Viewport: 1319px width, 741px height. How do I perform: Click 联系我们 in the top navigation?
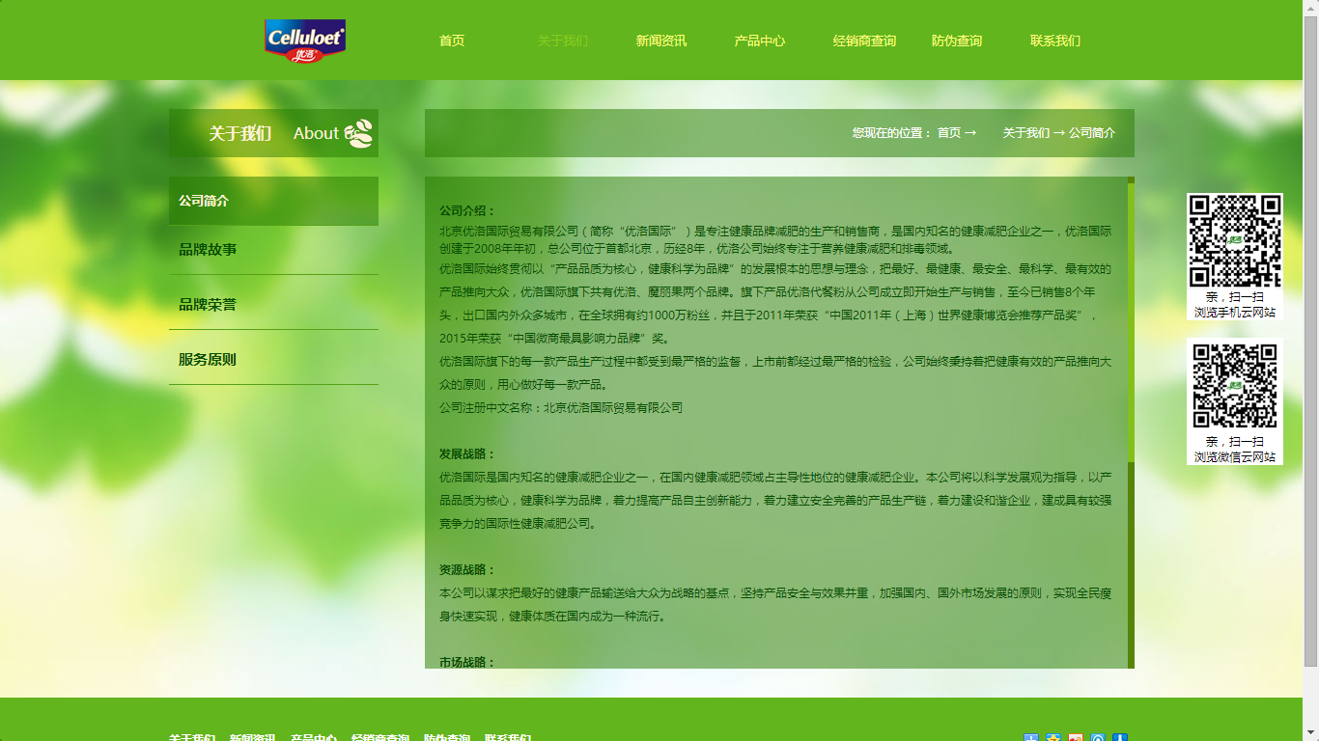tap(1055, 41)
